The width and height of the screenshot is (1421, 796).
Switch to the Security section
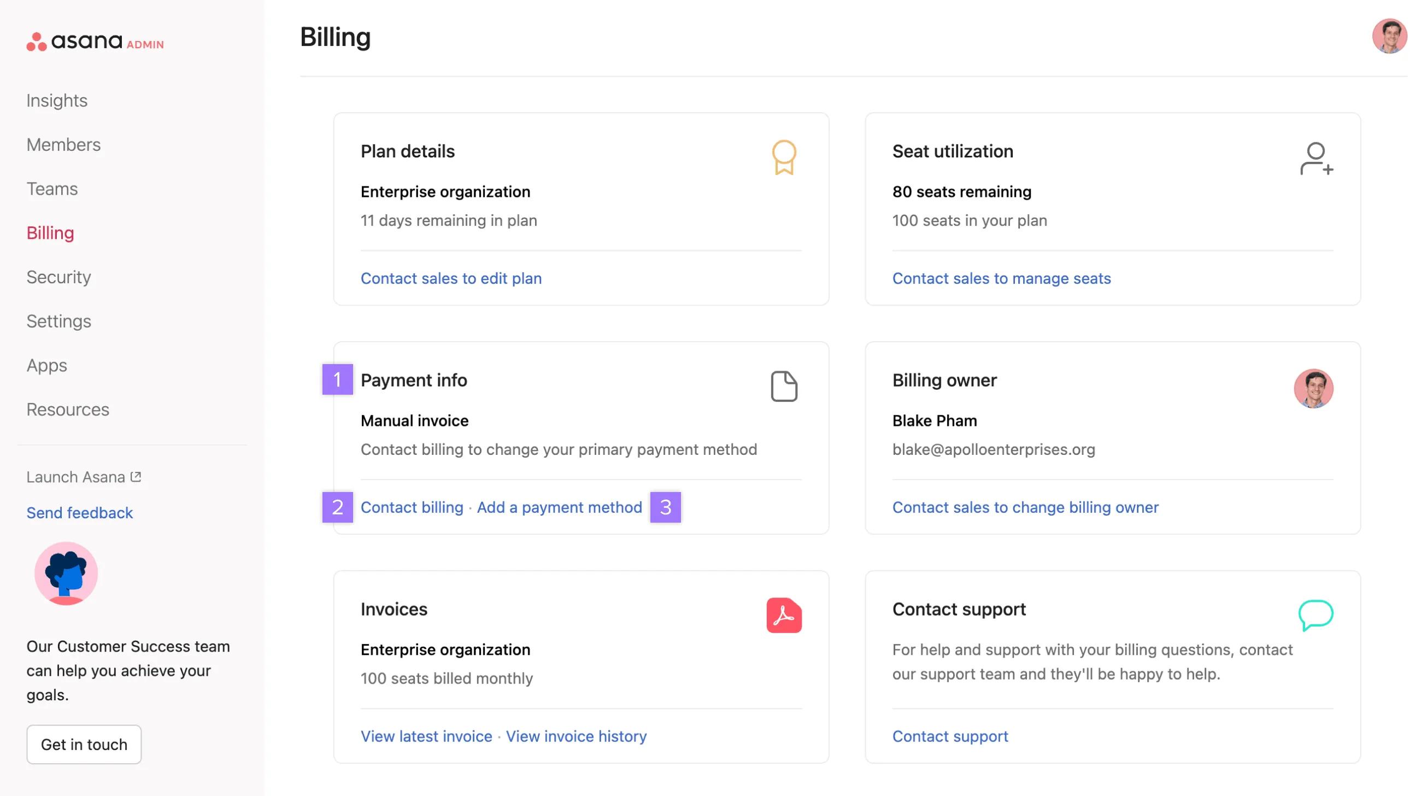click(58, 277)
